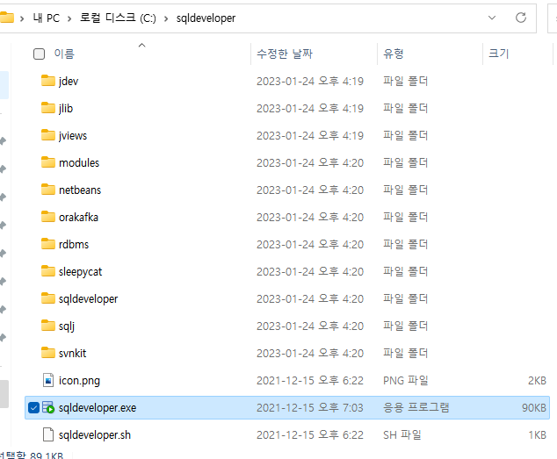Refresh the folder with the reload icon

521,18
